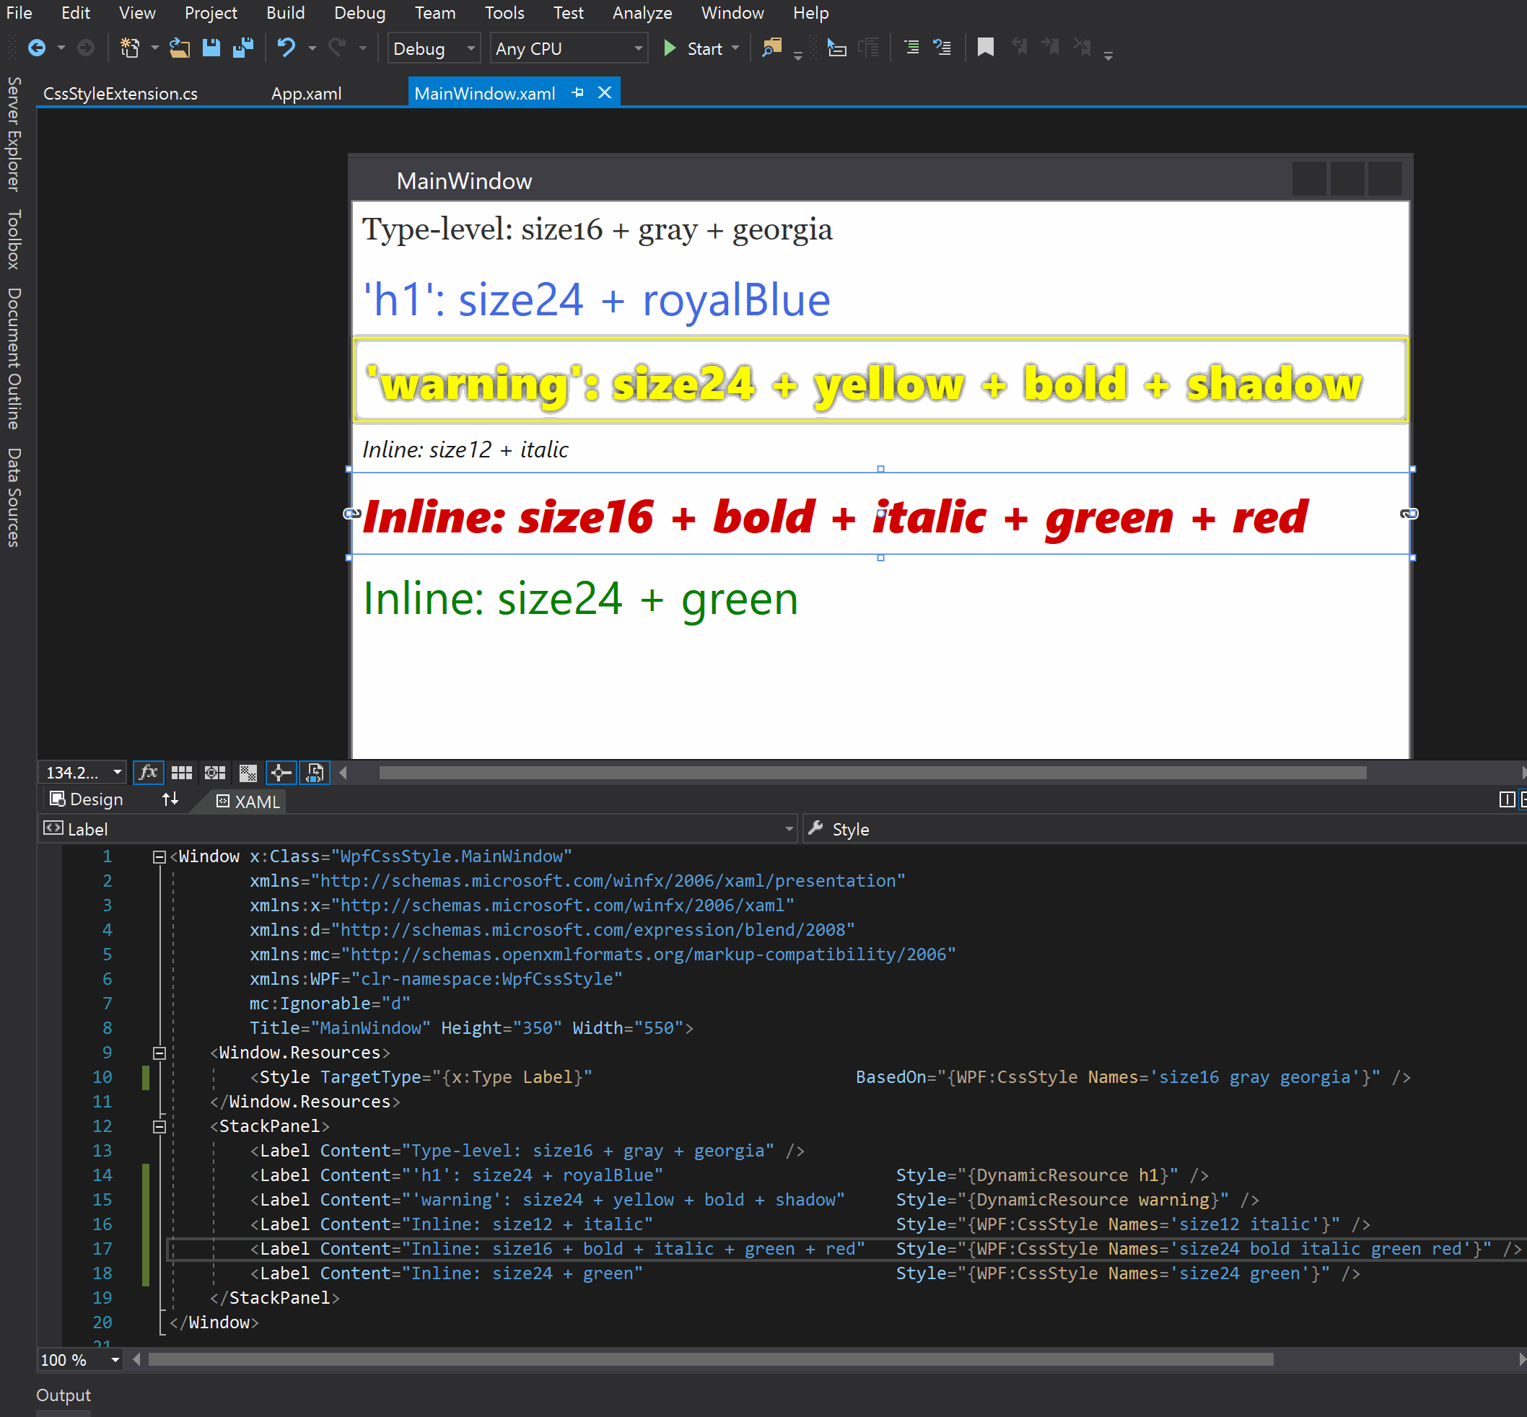Click the MainWindow.xaml tab
This screenshot has width=1527, height=1417.
pos(493,92)
